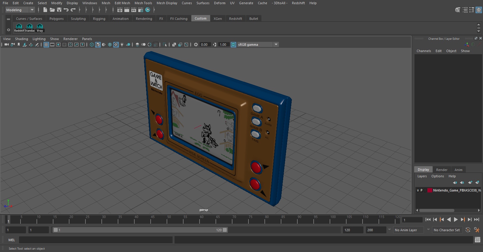This screenshot has height=252, width=483.
Task: Open the File menu
Action: click(5, 3)
